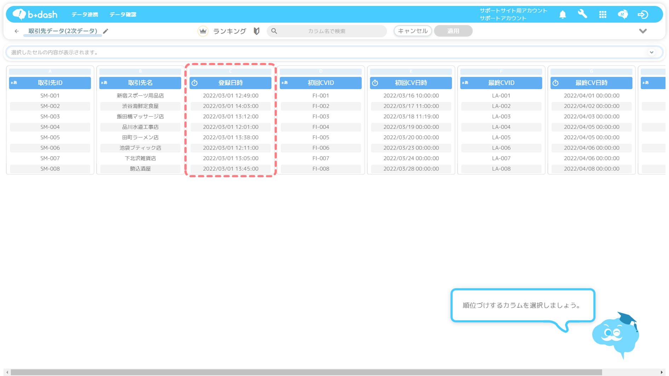
Task: Select the 最終CVID column header
Action: [501, 83]
